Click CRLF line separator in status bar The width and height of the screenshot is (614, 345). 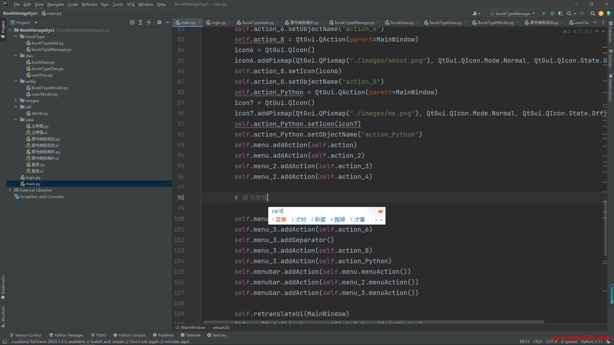click(538, 341)
